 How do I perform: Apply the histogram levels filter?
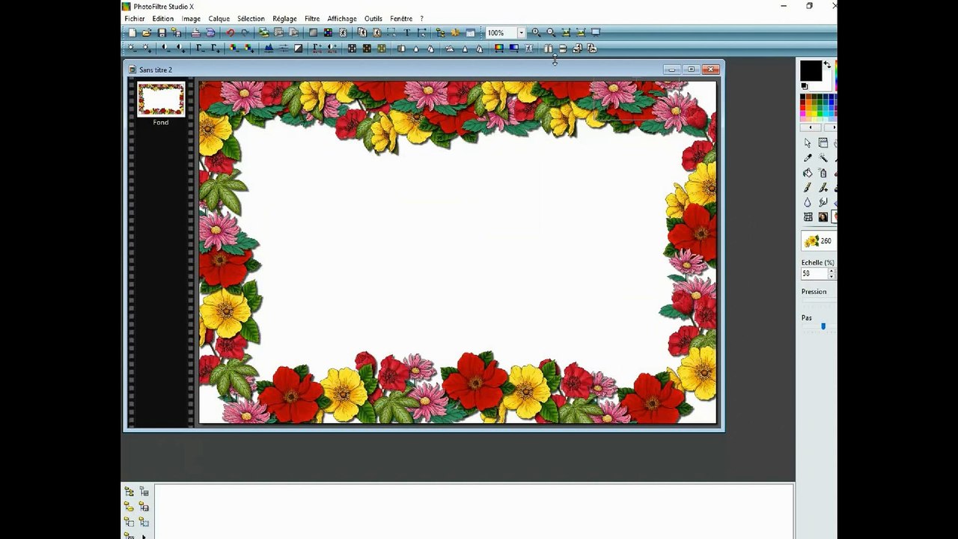point(269,48)
